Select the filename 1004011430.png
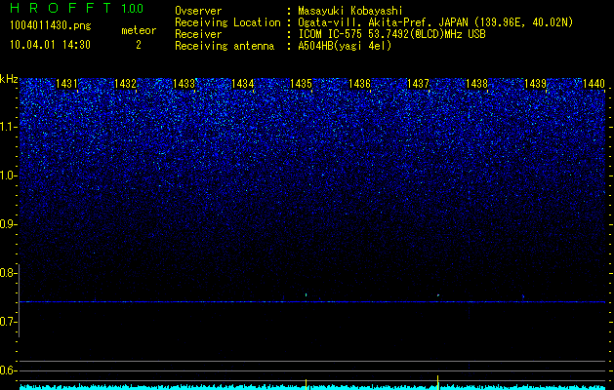Screen dimensions: 614x390 pyautogui.click(x=51, y=26)
